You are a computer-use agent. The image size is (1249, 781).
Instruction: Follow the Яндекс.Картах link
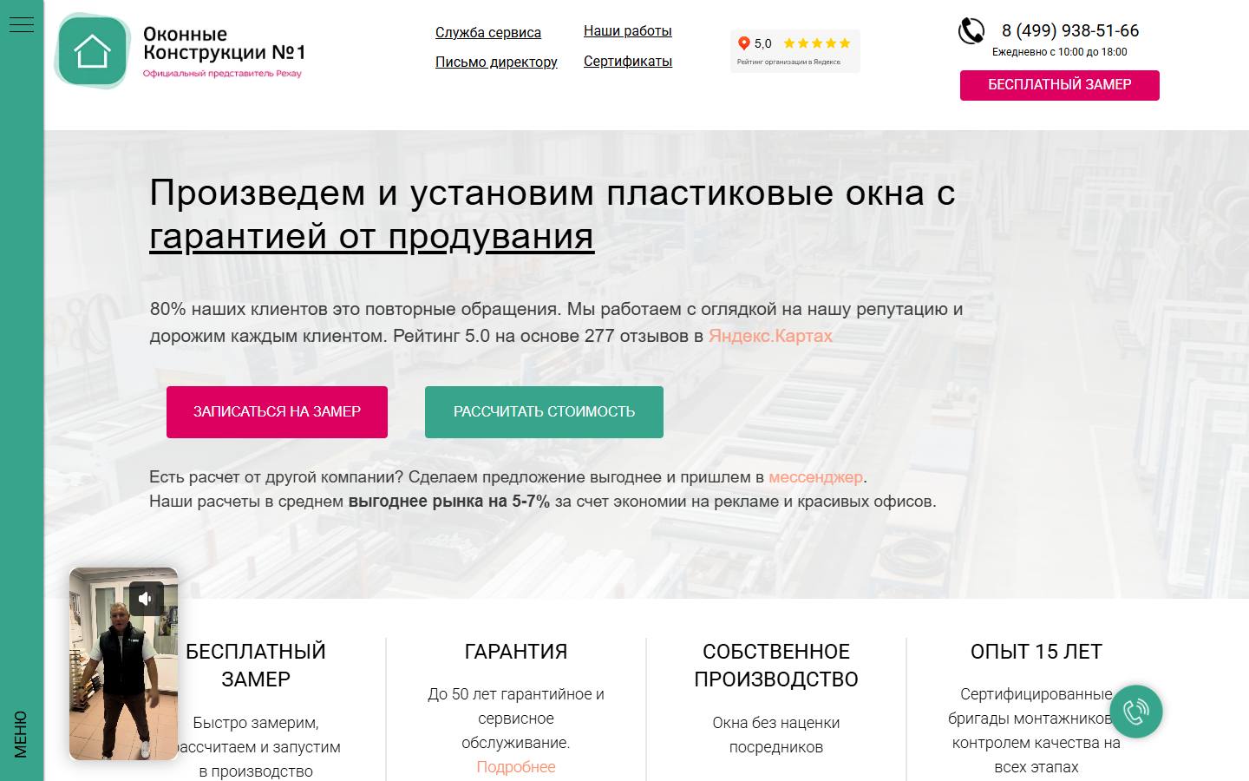pyautogui.click(x=770, y=336)
